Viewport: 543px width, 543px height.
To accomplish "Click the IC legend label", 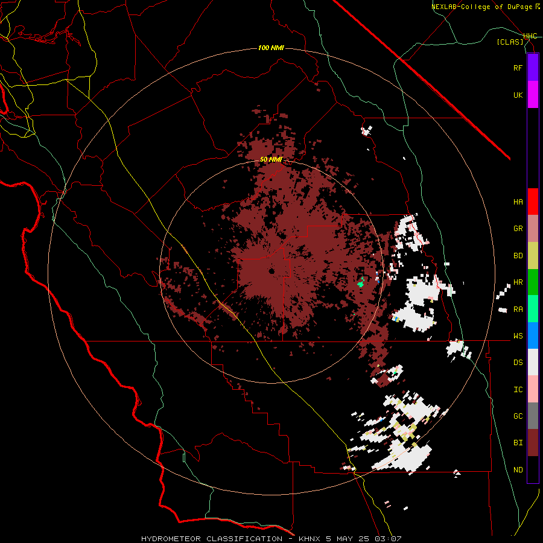I will coord(518,390).
